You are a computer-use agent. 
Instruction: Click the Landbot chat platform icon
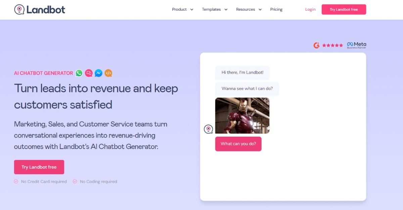pyautogui.click(x=89, y=73)
